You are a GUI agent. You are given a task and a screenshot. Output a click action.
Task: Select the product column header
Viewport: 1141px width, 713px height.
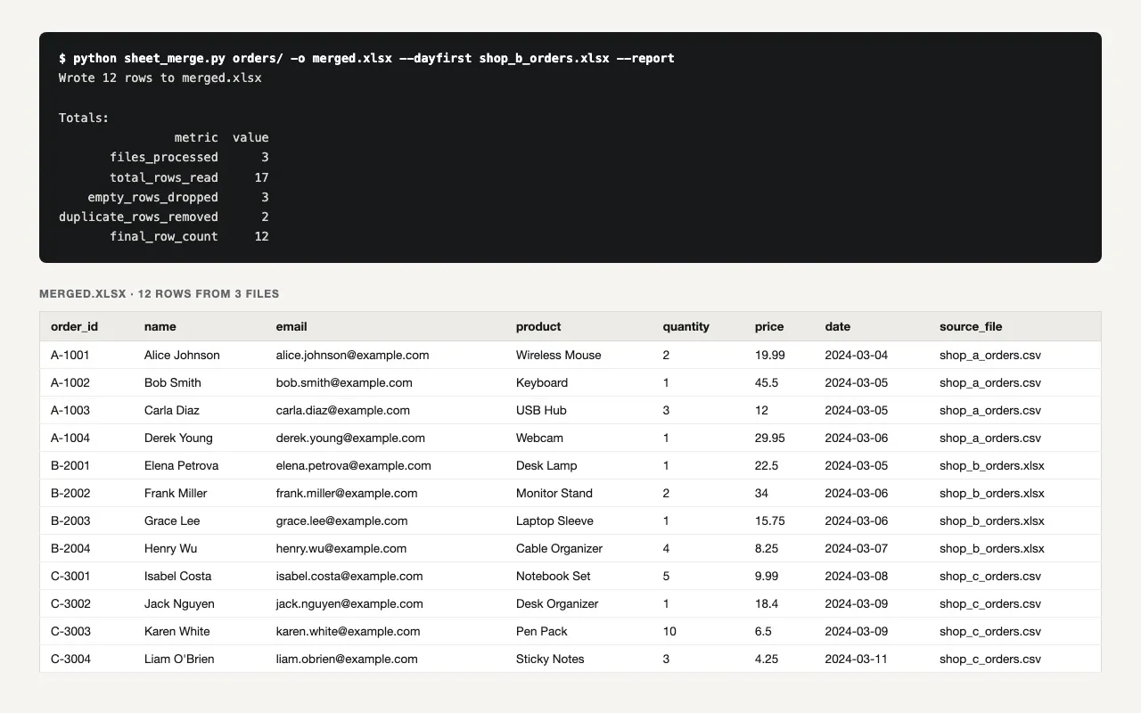pos(538,326)
